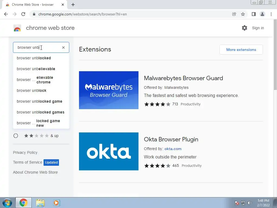This screenshot has height=208, width=277.
Task: Choose suggestion 'browser unblocked'
Action: click(x=41, y=58)
